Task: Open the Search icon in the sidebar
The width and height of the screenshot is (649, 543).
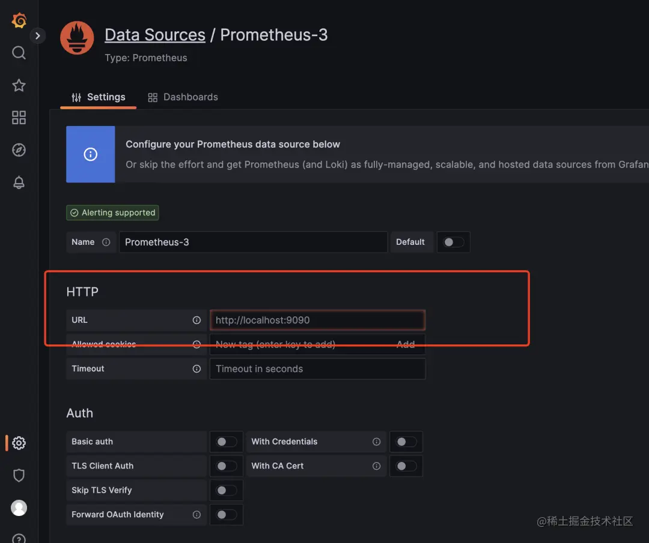Action: pos(19,52)
